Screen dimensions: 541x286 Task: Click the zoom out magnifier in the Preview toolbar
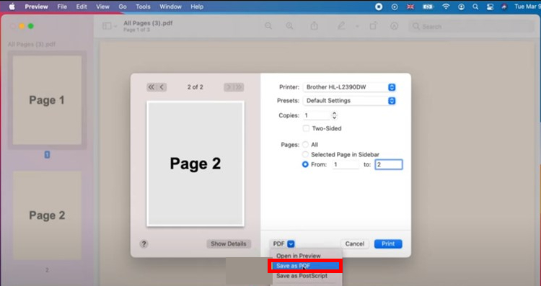(268, 26)
